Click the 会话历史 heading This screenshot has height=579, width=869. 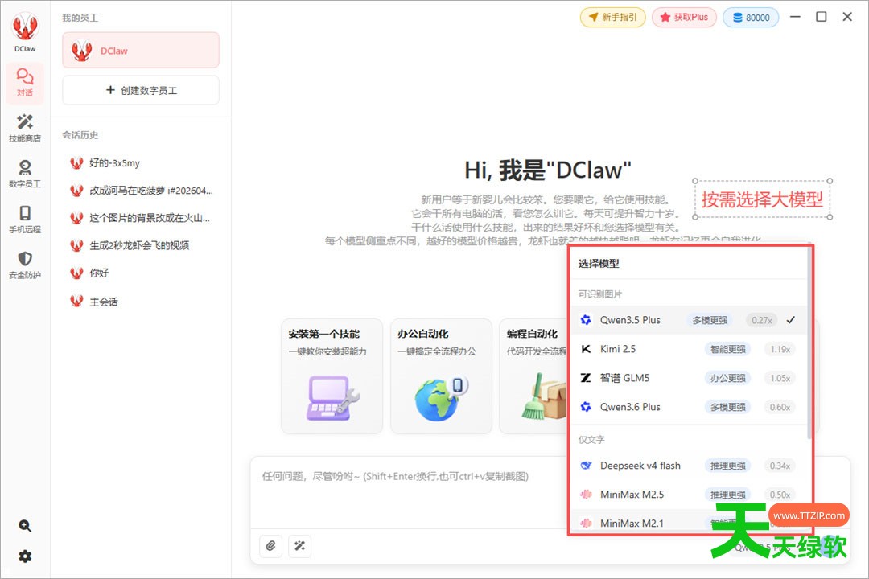pyautogui.click(x=80, y=134)
